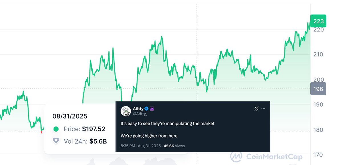
Task: Click the green Price dot in tooltip
Action: (56, 129)
